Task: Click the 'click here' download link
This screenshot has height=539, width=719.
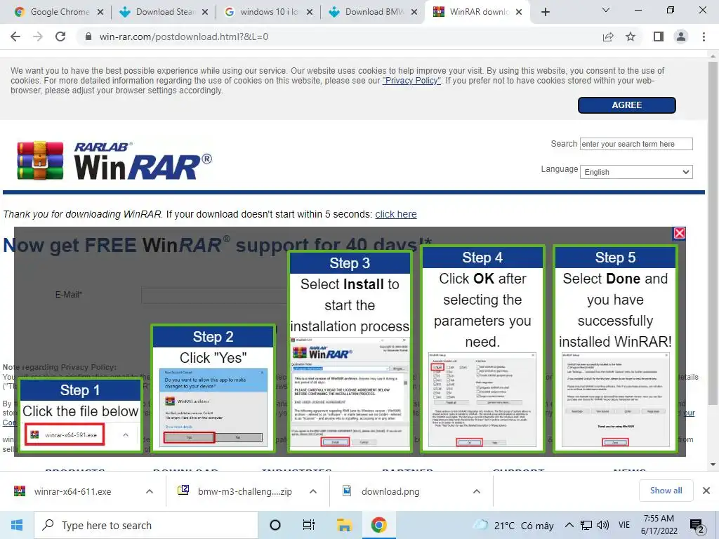Action: click(x=396, y=214)
